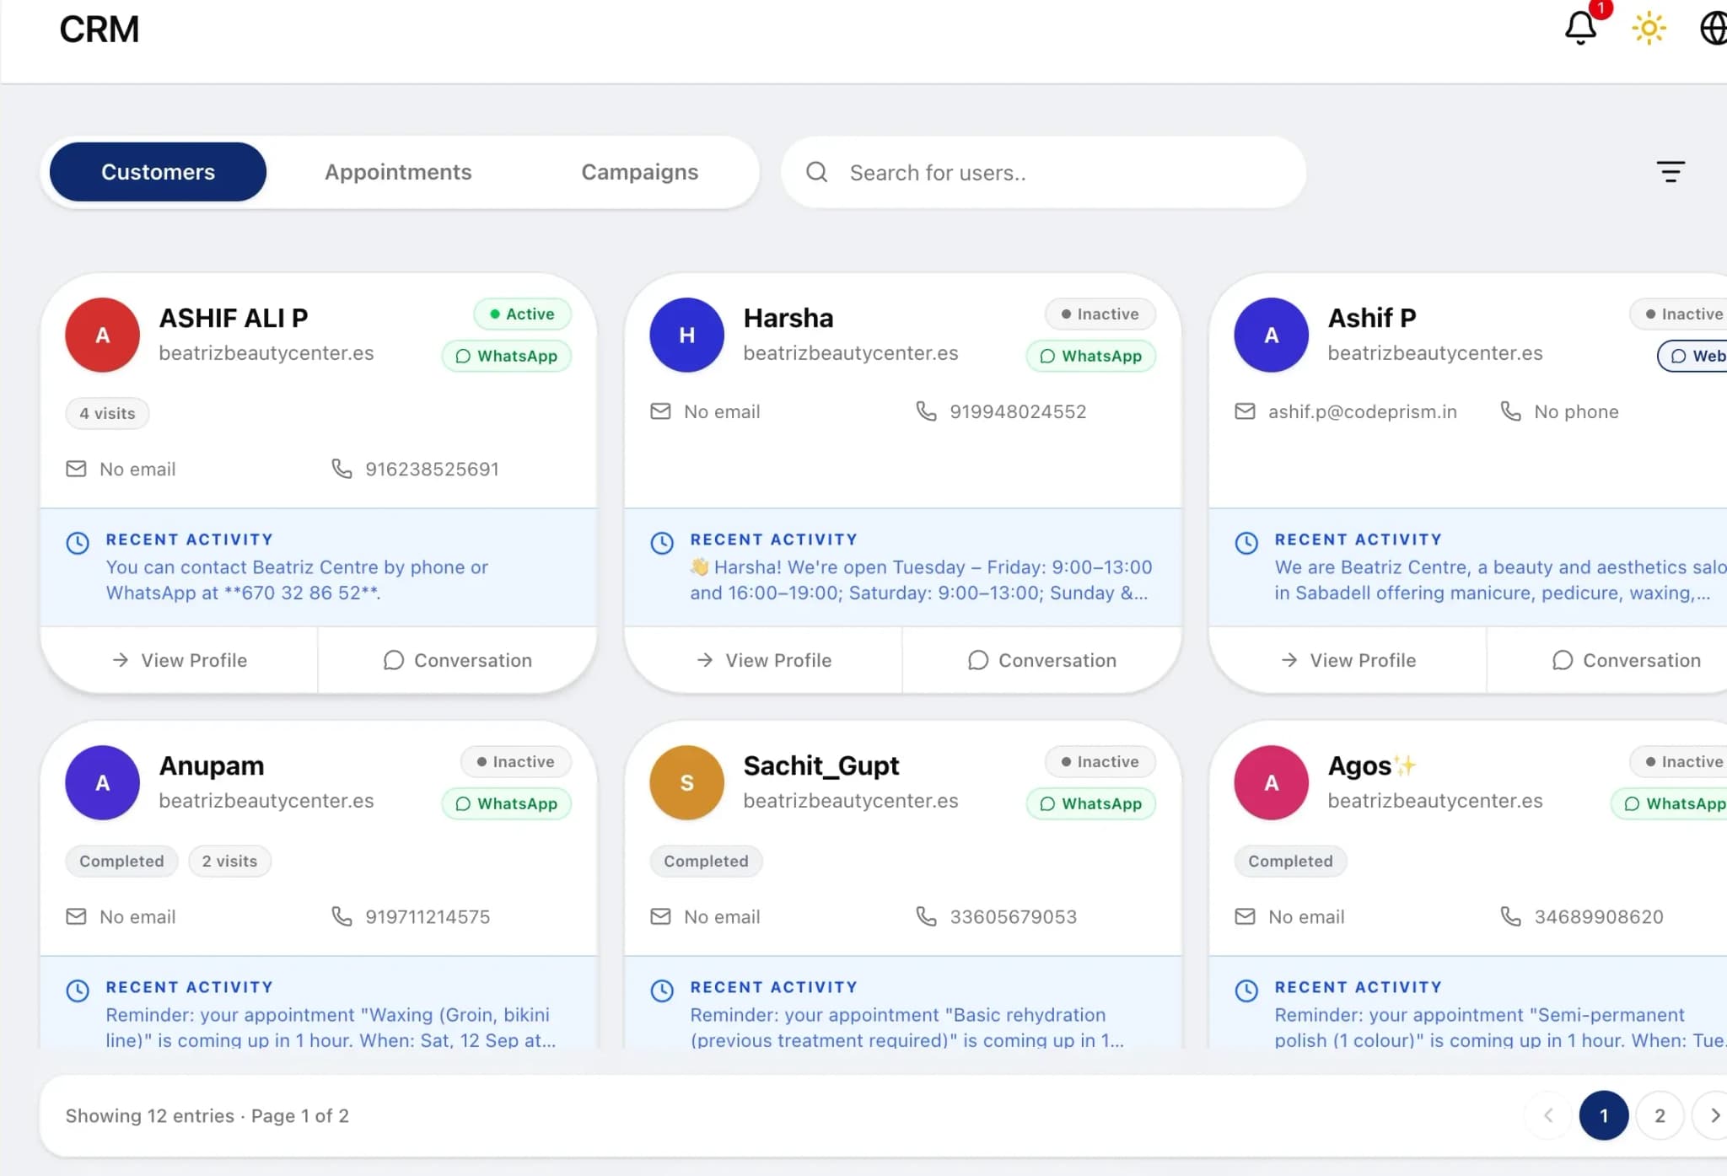Click phone icon beside No phone
Screen dimensions: 1727x1176
point(1510,411)
